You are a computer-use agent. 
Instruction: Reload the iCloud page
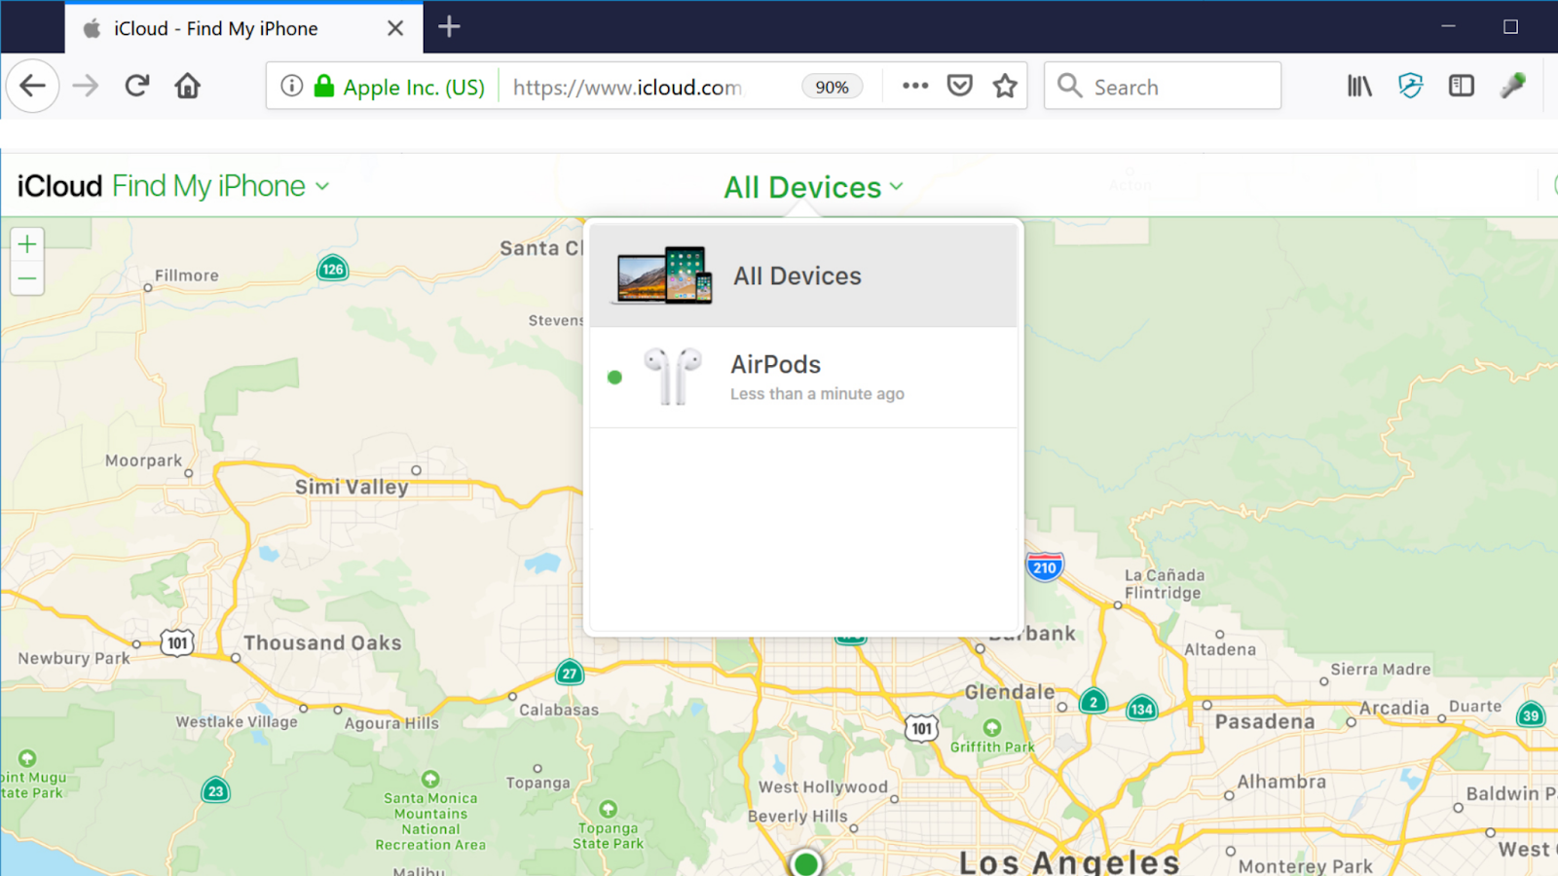tap(137, 86)
